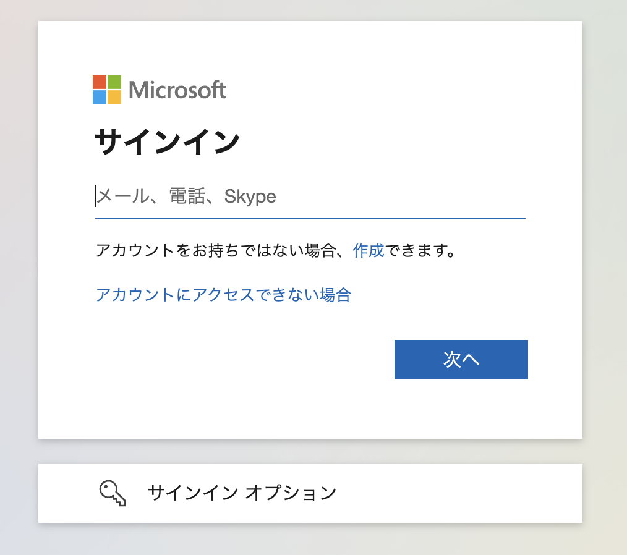The width and height of the screenshot is (627, 555).
Task: Open the アカウントにアクセスできない場合 link
Action: click(223, 295)
